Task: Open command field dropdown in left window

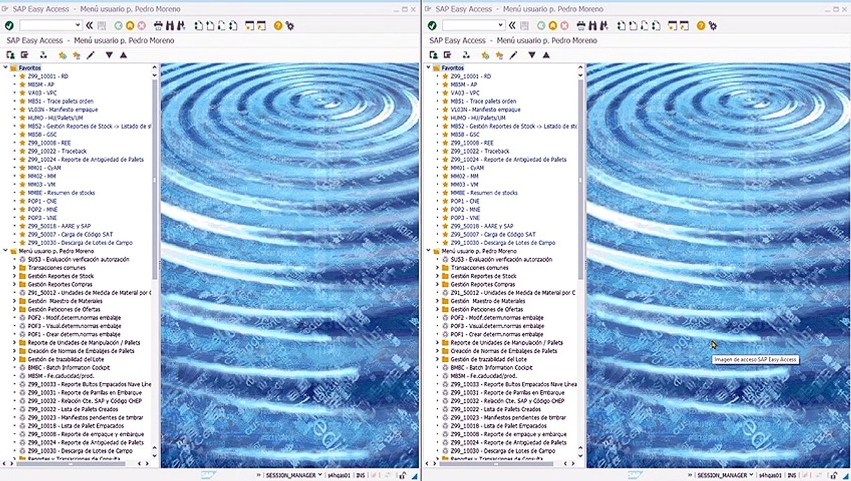Action: [x=78, y=25]
